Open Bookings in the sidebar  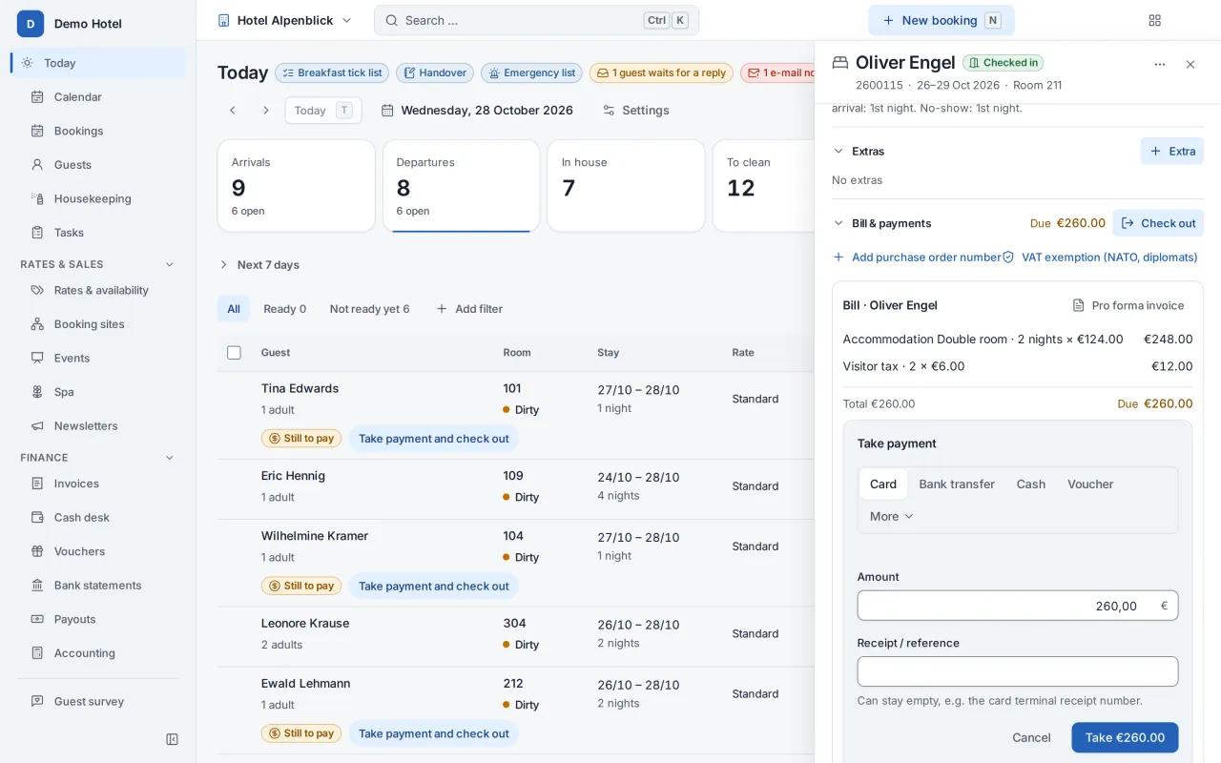pyautogui.click(x=98, y=131)
